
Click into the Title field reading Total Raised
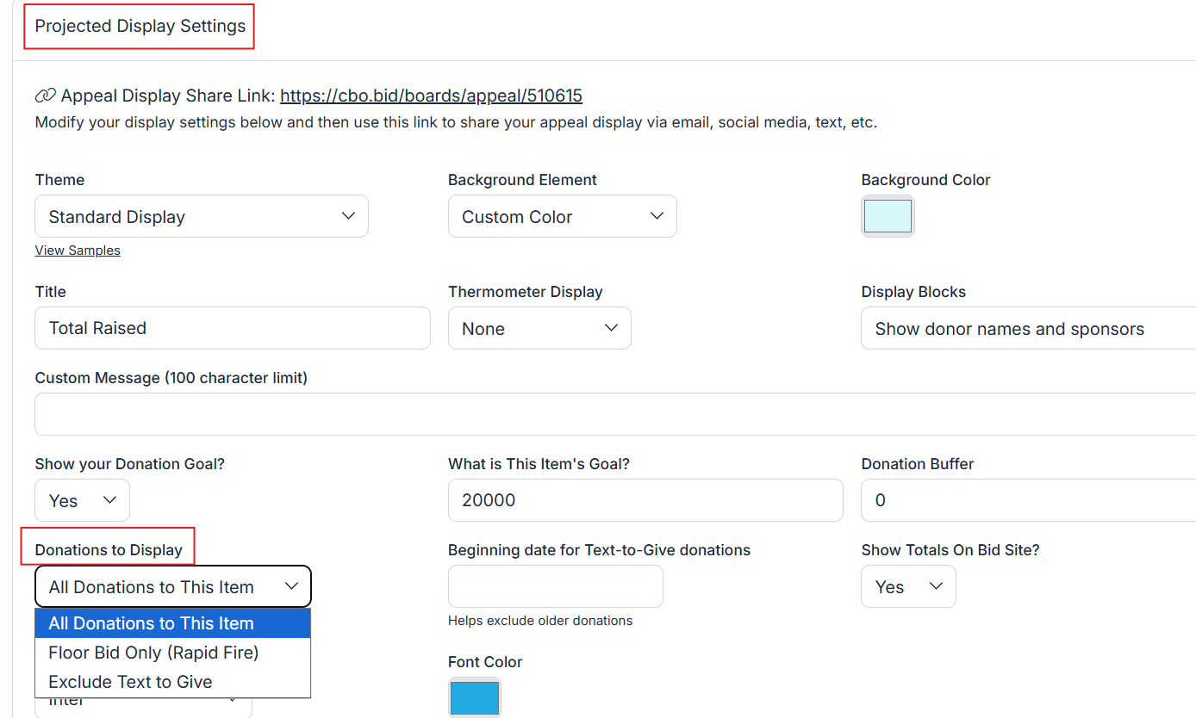coord(233,328)
